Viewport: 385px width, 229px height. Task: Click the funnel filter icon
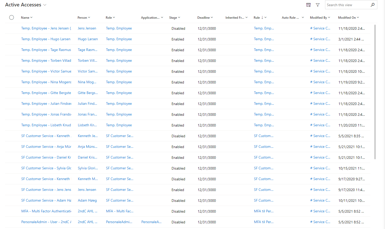[x=318, y=5]
